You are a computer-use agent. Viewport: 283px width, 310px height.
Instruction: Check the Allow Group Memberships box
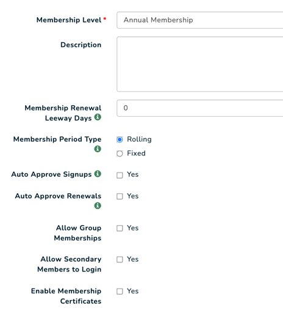(x=120, y=228)
